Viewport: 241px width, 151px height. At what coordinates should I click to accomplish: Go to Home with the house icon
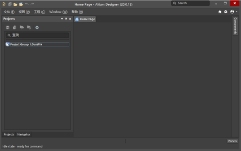[x=220, y=12]
